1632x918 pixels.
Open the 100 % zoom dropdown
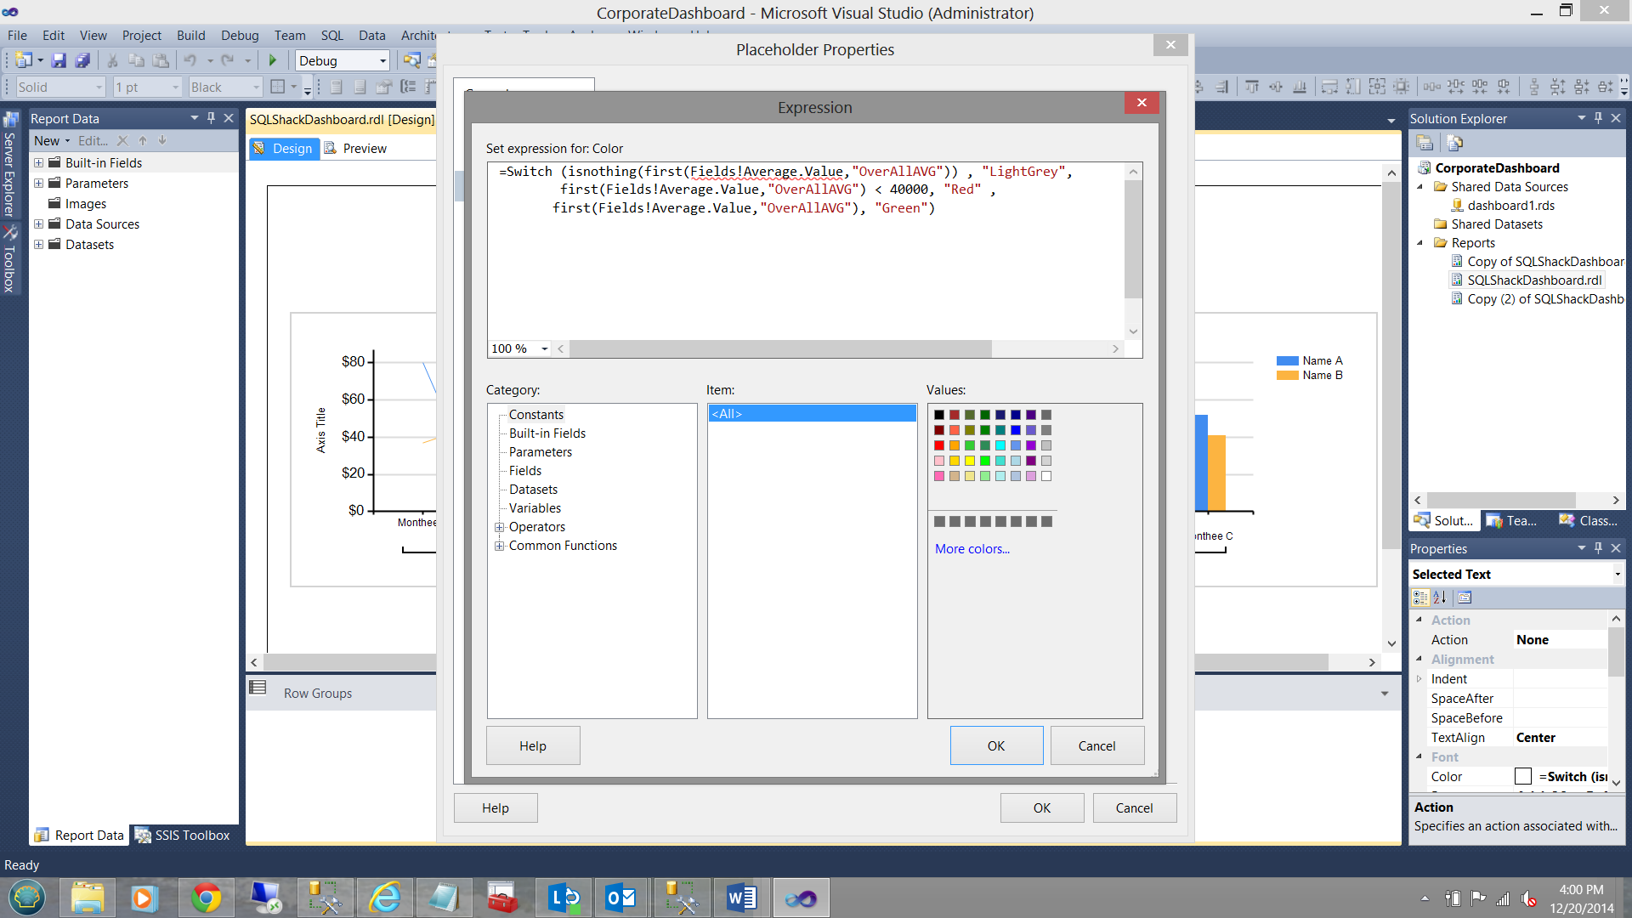tap(544, 348)
